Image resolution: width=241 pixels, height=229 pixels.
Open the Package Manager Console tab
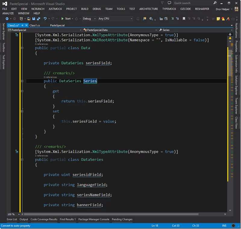point(94,219)
